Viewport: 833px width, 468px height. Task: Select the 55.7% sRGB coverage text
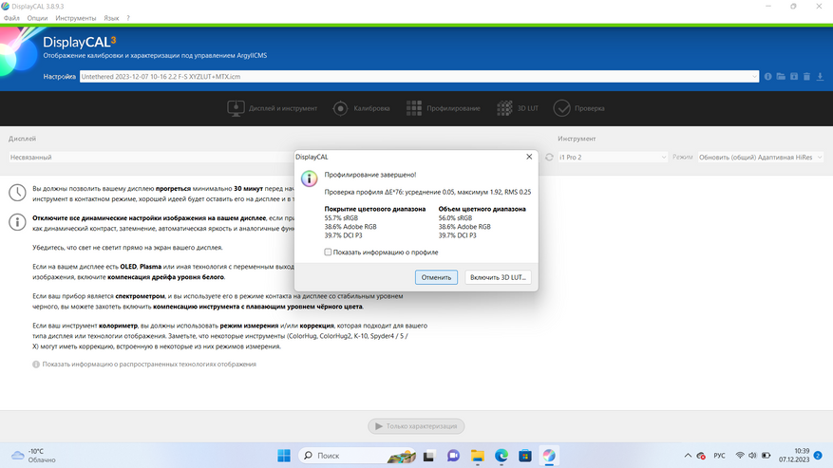coord(341,217)
